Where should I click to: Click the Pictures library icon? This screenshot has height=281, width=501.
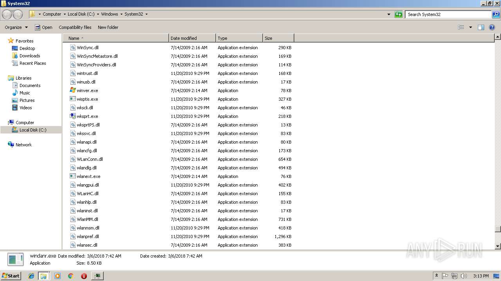pyautogui.click(x=15, y=100)
